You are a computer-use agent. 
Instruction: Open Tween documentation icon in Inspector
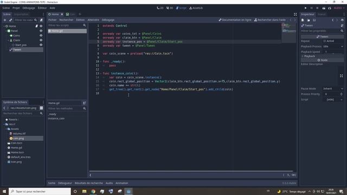click(342, 25)
